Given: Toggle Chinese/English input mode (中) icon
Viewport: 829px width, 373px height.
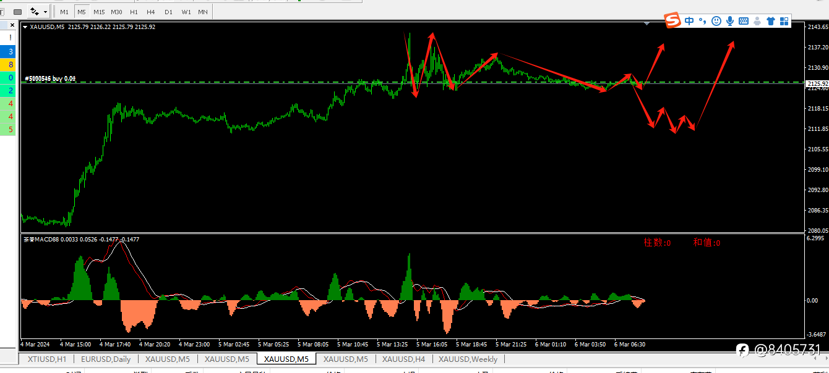Looking at the screenshot, I should click(x=689, y=21).
